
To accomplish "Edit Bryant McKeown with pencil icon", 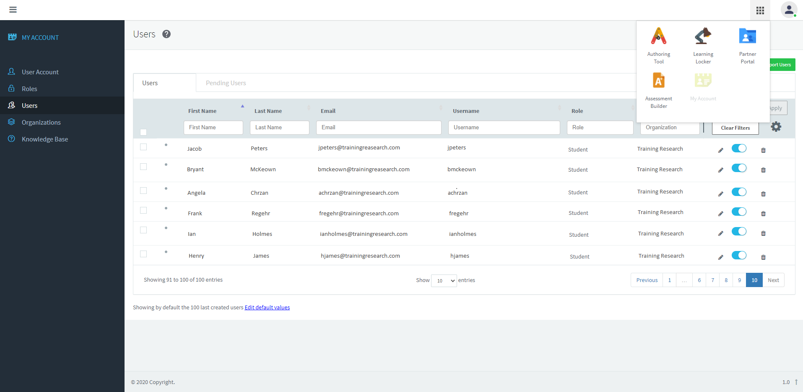I will coord(720,170).
